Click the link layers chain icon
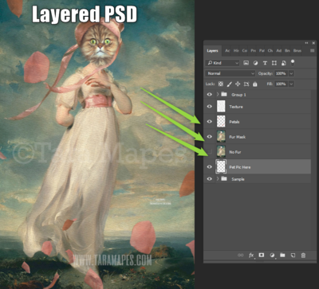The width and height of the screenshot is (319, 289). coord(241,256)
